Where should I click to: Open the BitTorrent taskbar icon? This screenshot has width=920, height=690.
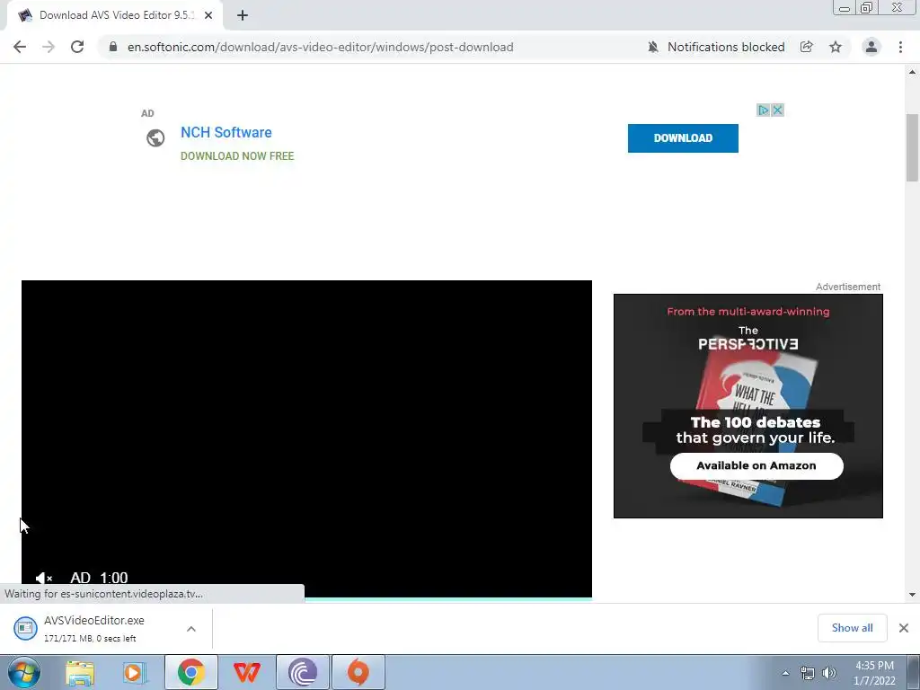(303, 672)
